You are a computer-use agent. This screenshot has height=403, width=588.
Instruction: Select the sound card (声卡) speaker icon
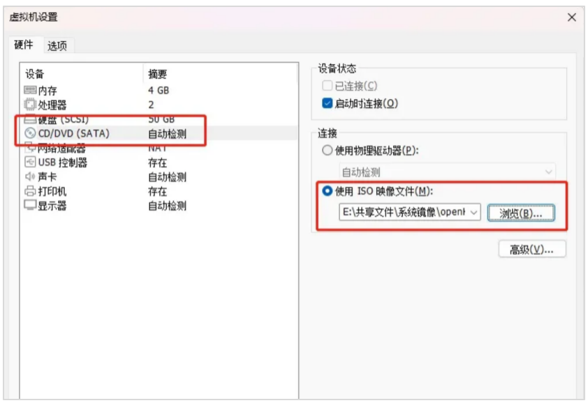pyautogui.click(x=30, y=177)
